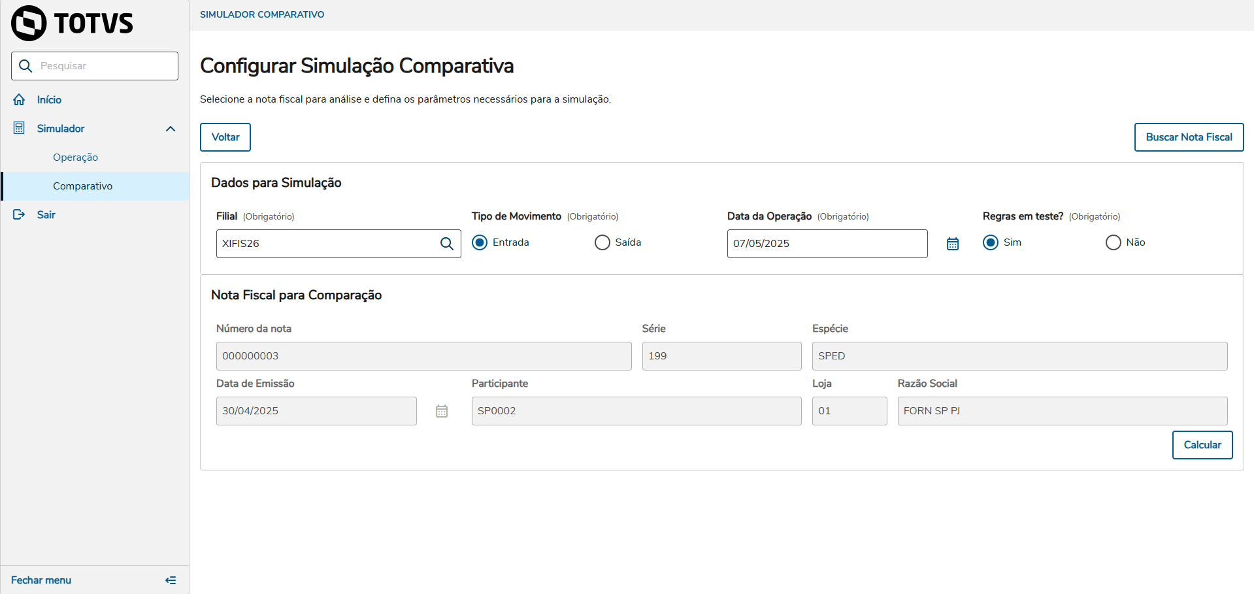Viewport: 1254px width, 594px height.
Task: Select the Entrada movement type
Action: click(x=480, y=242)
